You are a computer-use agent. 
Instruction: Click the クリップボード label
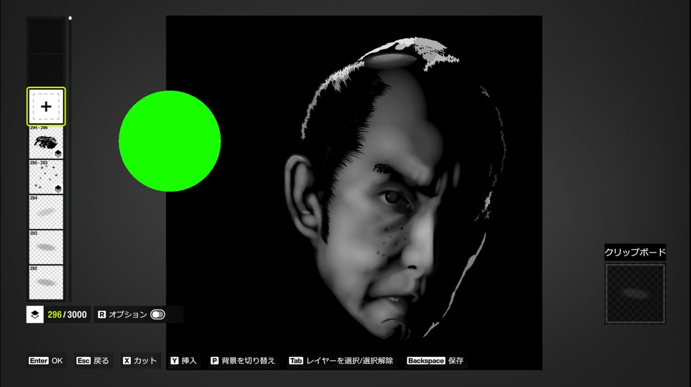(x=635, y=252)
